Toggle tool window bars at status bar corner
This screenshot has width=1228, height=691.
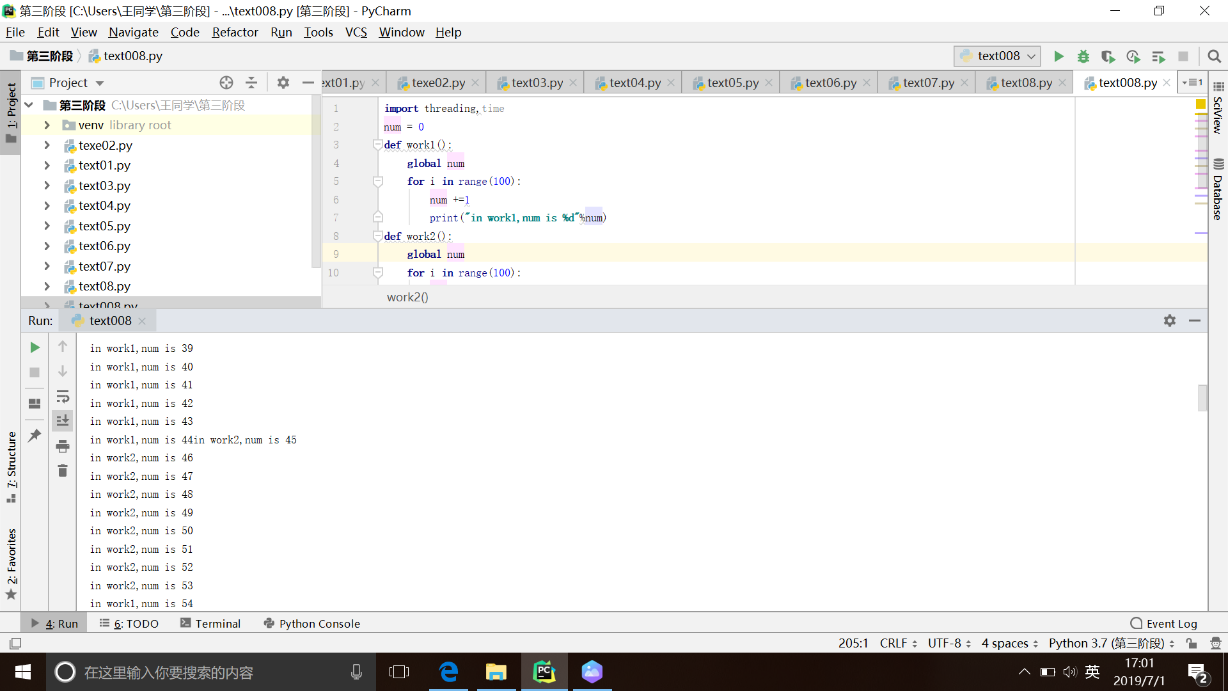pos(15,643)
